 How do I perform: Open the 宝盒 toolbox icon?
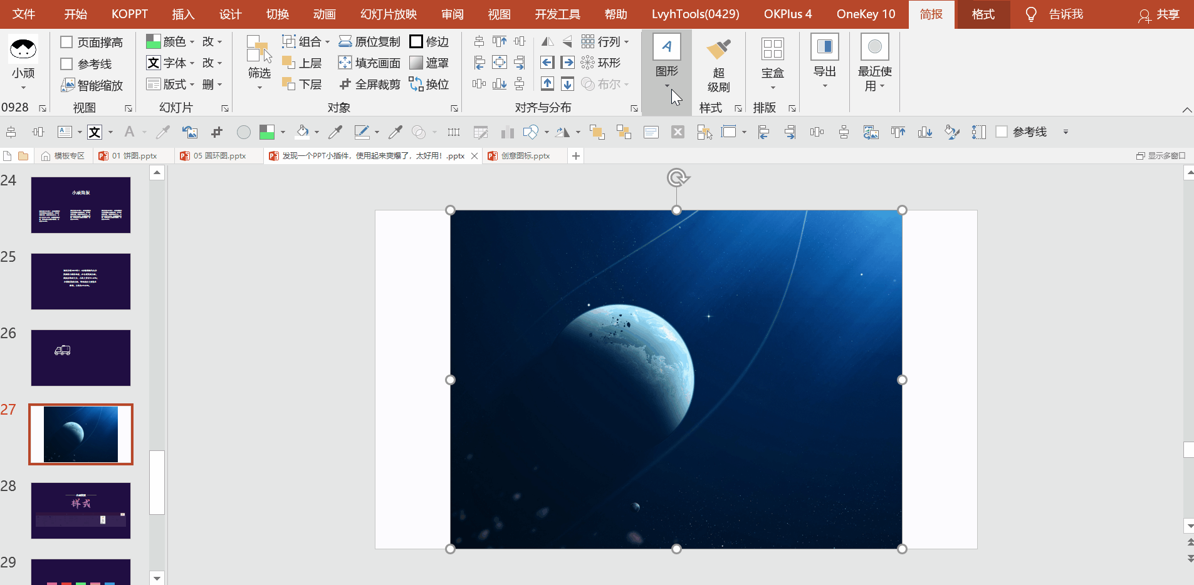[772, 50]
